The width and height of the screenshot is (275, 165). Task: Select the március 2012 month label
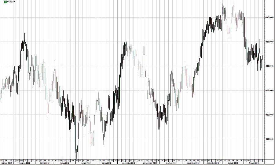[24, 163]
